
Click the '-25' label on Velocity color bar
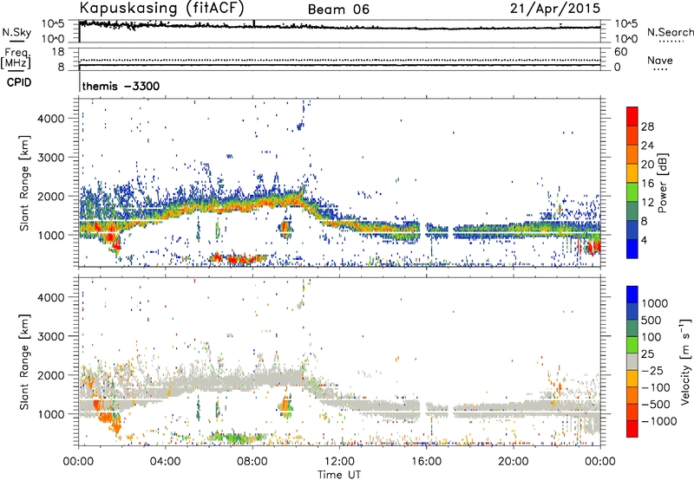[652, 371]
